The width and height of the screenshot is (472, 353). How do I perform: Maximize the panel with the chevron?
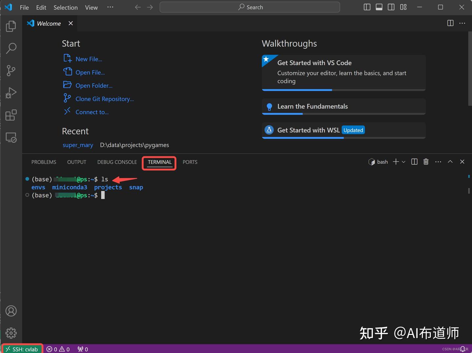click(450, 161)
